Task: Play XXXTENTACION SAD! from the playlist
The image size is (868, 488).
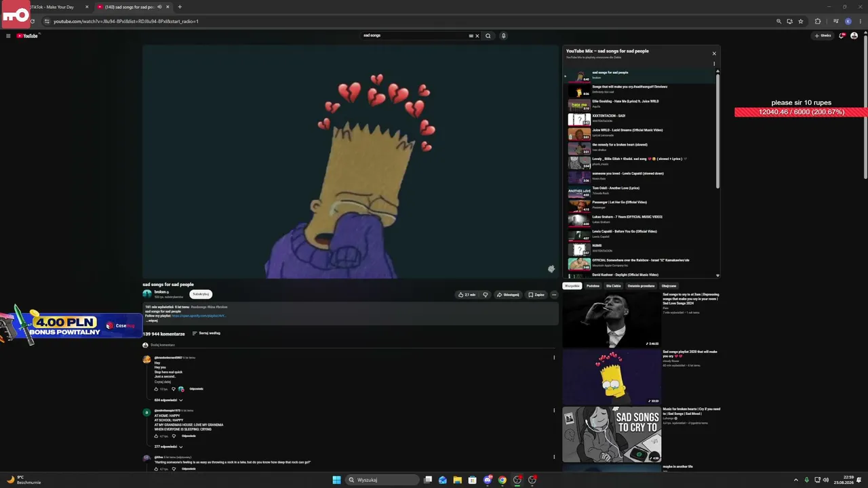Action: point(641,119)
